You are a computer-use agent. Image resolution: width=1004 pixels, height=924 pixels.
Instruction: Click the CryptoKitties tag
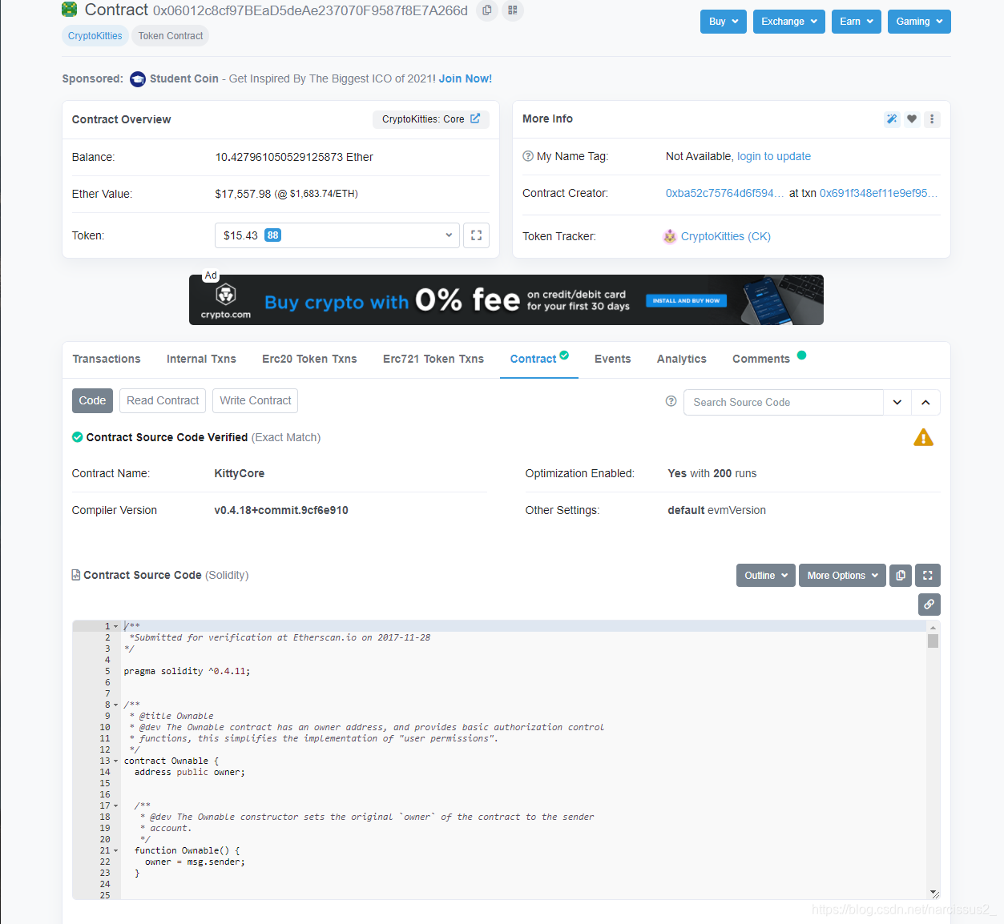pos(95,36)
